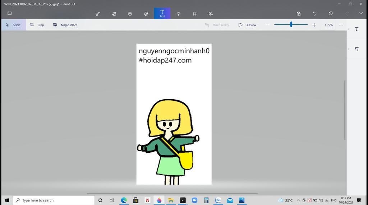
Task: Zoom in with the plus button
Action: coord(314,25)
